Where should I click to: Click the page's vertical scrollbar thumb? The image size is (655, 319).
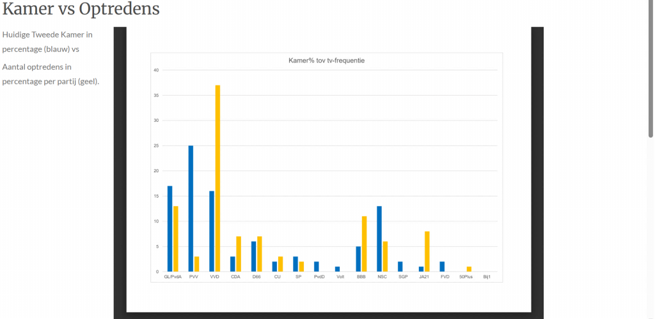pyautogui.click(x=651, y=70)
